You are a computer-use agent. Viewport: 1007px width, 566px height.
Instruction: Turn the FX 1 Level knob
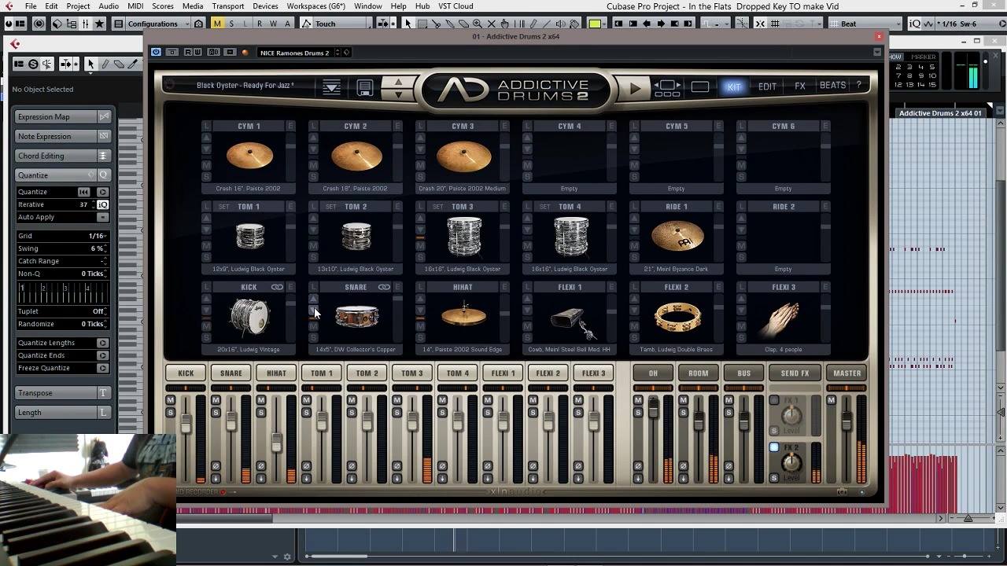click(792, 417)
